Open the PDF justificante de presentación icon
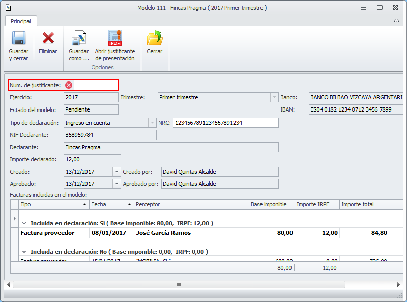This screenshot has width=407, height=302. pos(115,39)
